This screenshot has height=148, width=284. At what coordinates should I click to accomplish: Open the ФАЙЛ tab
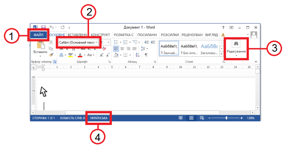pos(38,35)
